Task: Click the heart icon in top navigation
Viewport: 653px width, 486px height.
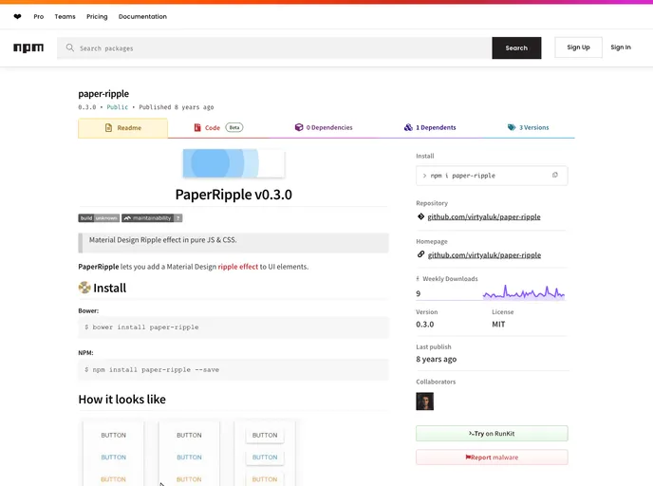Action: pyautogui.click(x=17, y=17)
